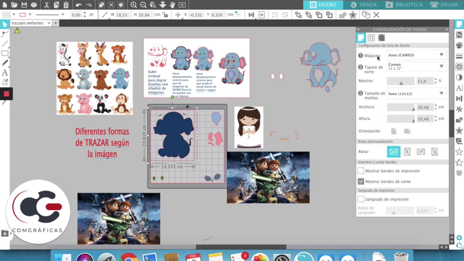Adjust the Altura slider
464x261 pixels.
point(401,119)
